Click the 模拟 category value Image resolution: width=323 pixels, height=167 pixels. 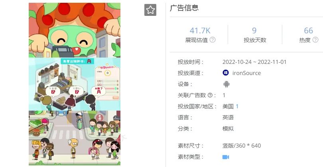(228, 129)
